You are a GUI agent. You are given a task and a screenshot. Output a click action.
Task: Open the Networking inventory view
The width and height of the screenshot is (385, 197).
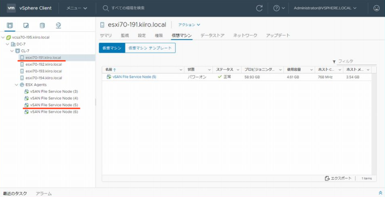59,26
